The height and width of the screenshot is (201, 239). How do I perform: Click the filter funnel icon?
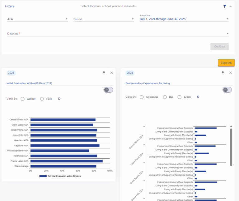point(225,6)
